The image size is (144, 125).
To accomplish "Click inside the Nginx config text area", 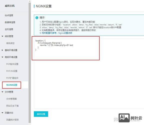I will [89, 73].
